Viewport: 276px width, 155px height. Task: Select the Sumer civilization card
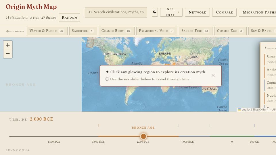click(x=270, y=59)
